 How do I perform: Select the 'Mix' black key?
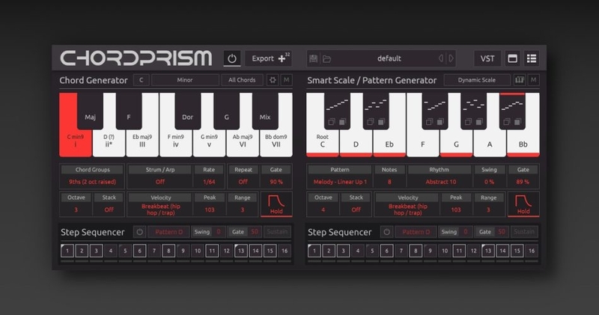265,111
